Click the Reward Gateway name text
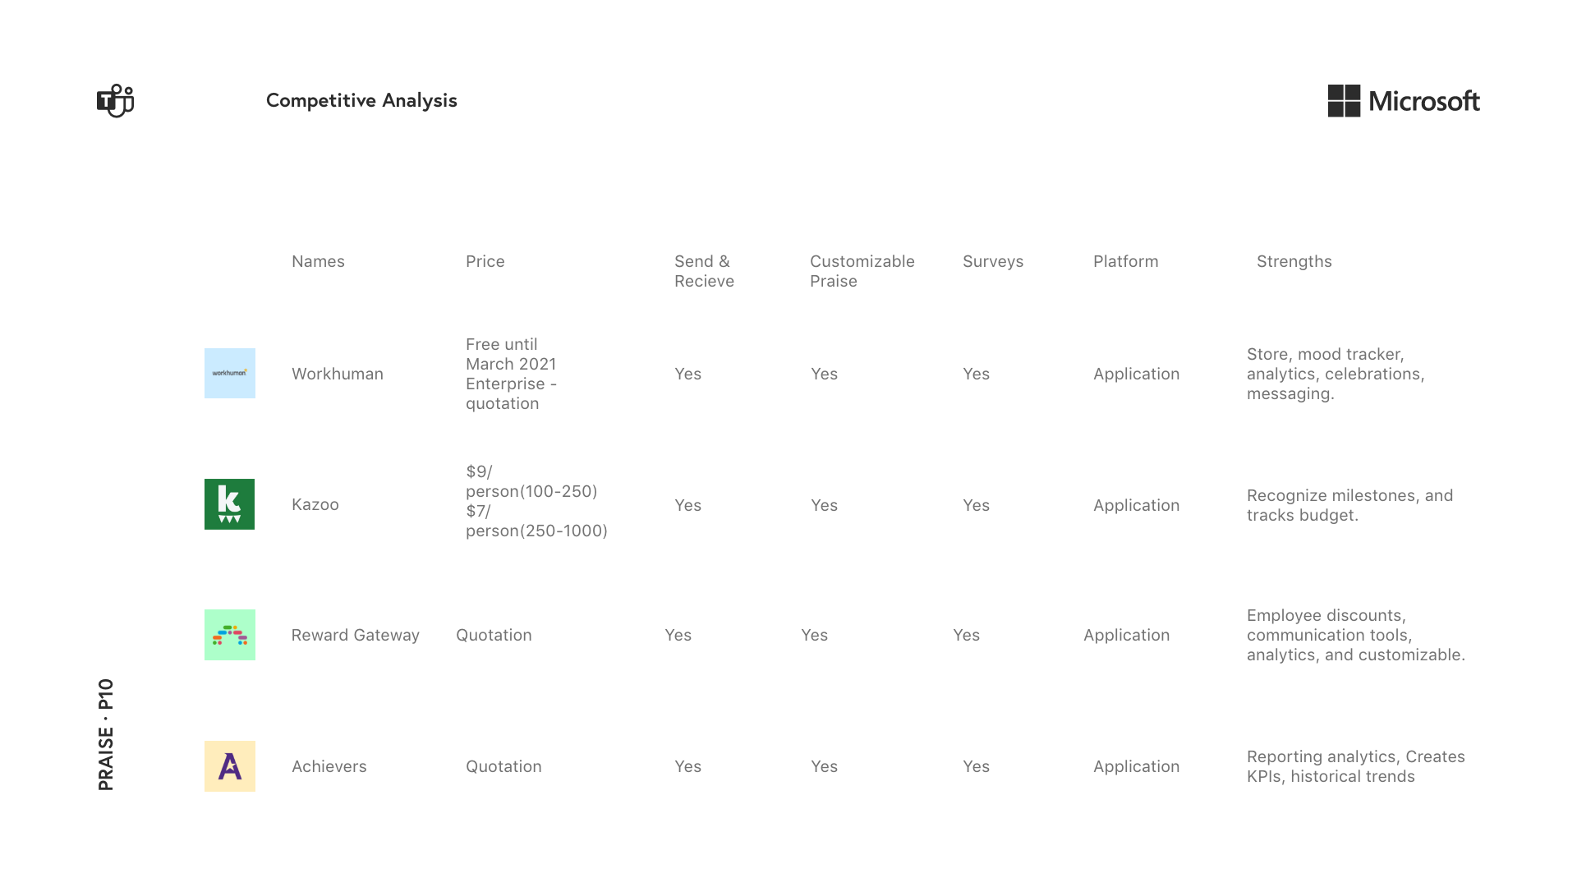Screen dimensions: 1577x887 355,635
